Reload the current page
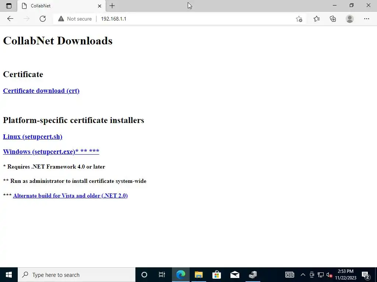The width and height of the screenshot is (377, 282). [x=43, y=19]
